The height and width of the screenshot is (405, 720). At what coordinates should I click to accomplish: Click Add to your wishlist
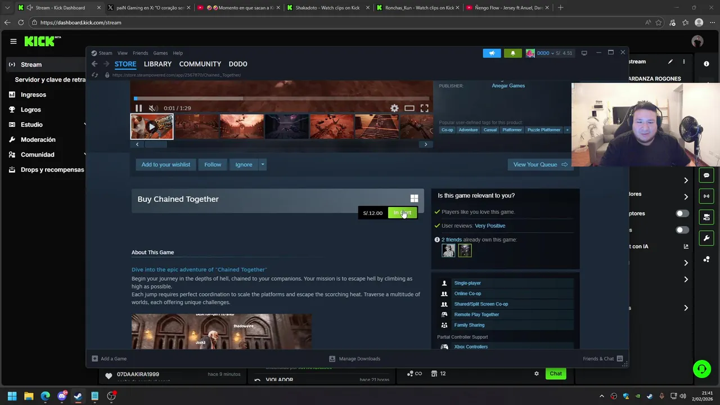[166, 164]
